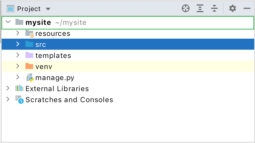Expand the External Libraries node

point(8,88)
